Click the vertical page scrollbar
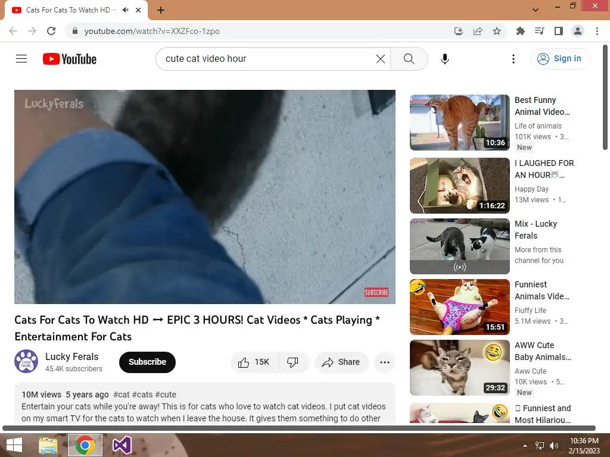 605,97
